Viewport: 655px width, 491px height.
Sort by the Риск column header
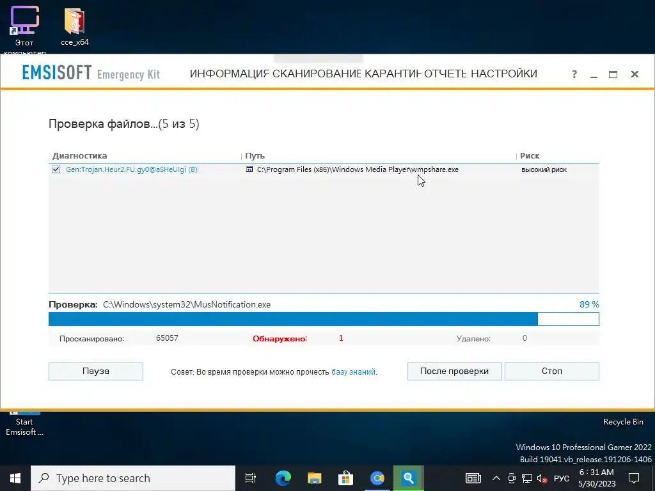tap(530, 156)
